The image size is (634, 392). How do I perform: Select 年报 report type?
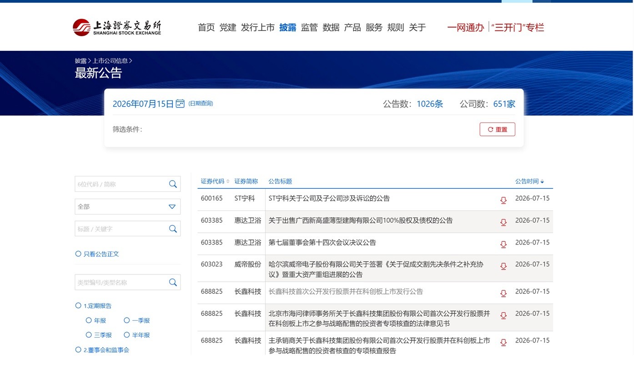[x=89, y=320]
